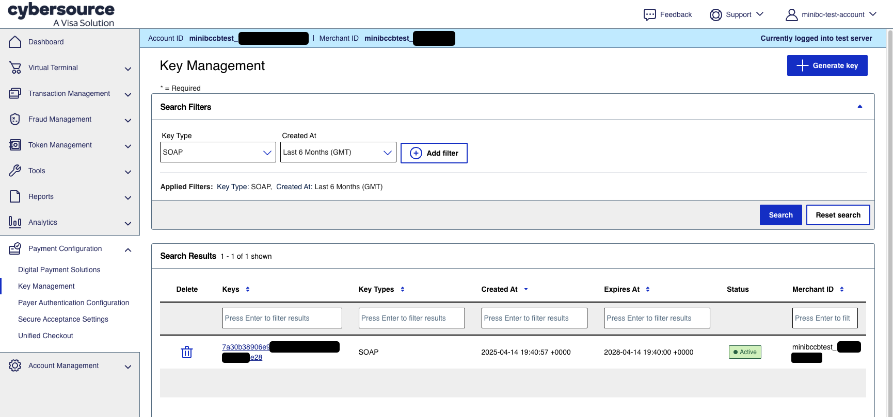Click the Status column header
The height and width of the screenshot is (417, 893).
pos(738,289)
